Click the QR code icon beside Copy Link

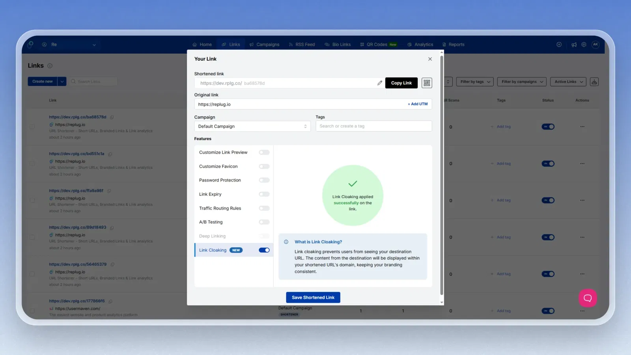[427, 83]
